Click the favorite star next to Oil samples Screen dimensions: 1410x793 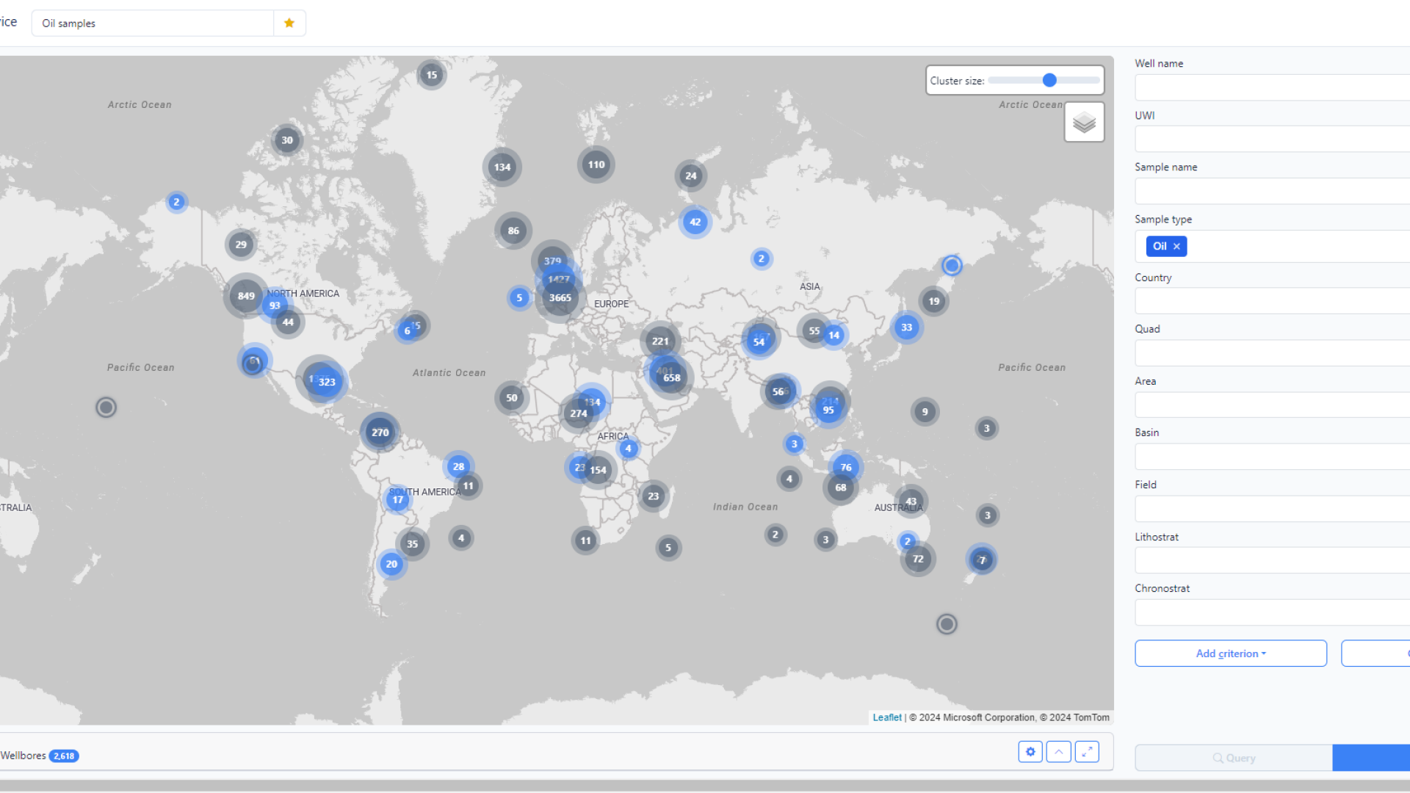point(289,23)
